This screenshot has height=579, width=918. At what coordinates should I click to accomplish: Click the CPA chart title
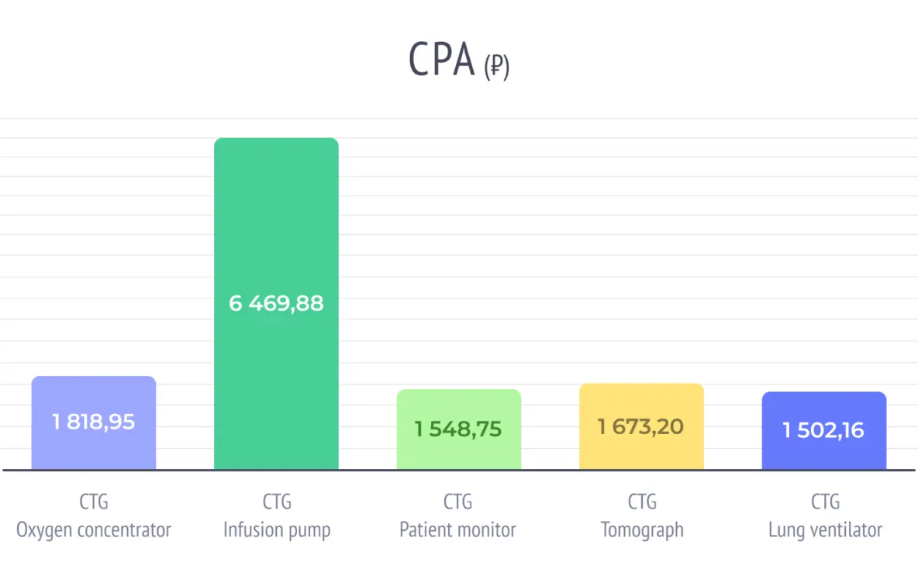tap(442, 60)
